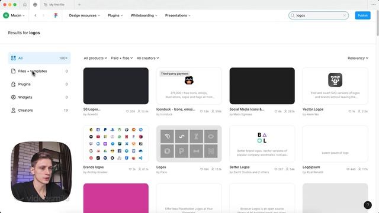The width and height of the screenshot is (379, 213).
Task: Open the All products dropdown
Action: tap(95, 58)
